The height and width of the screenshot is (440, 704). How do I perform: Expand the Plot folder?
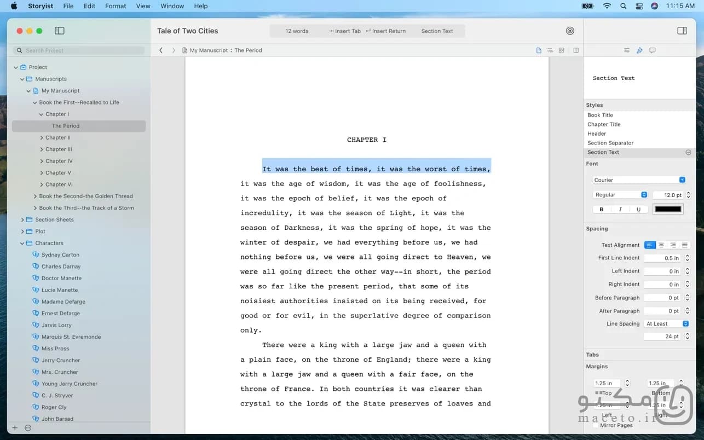(22, 231)
